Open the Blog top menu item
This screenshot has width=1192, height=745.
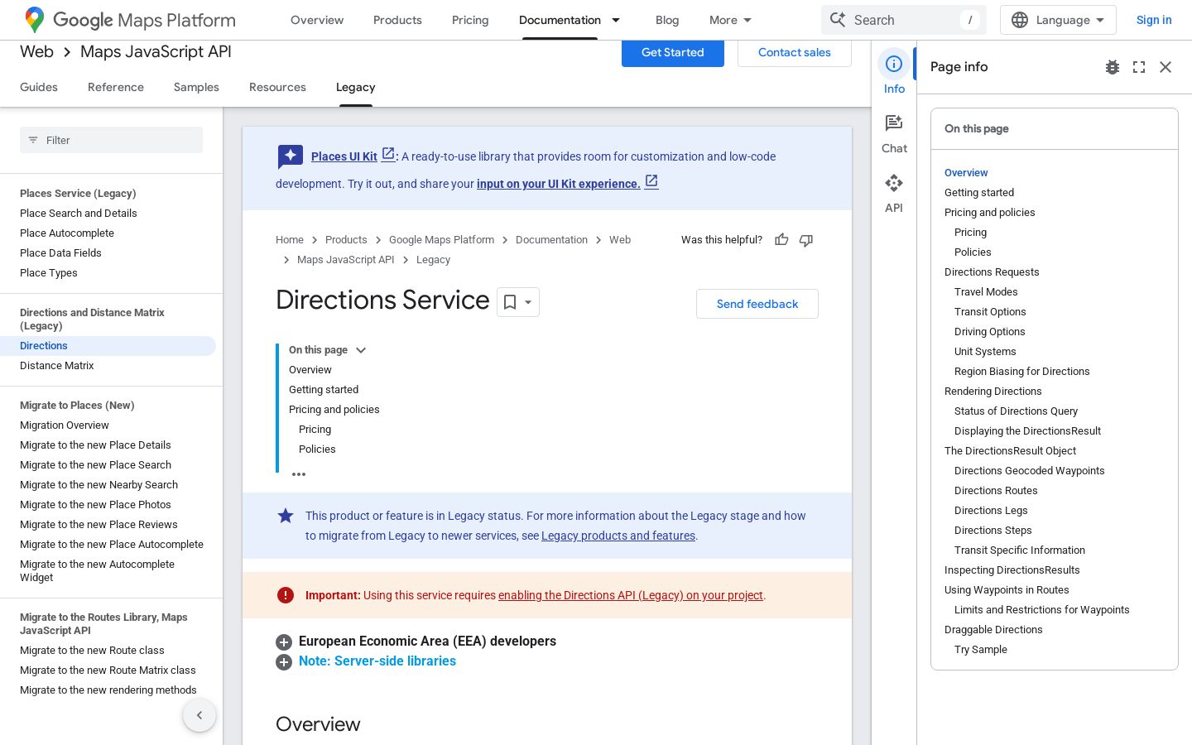(x=667, y=20)
